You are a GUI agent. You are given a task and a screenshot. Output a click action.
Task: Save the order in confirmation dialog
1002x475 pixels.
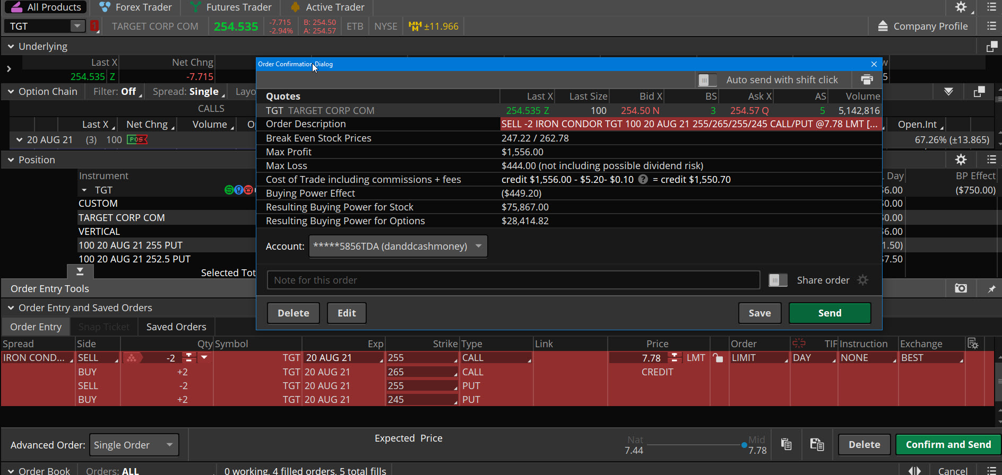point(759,313)
